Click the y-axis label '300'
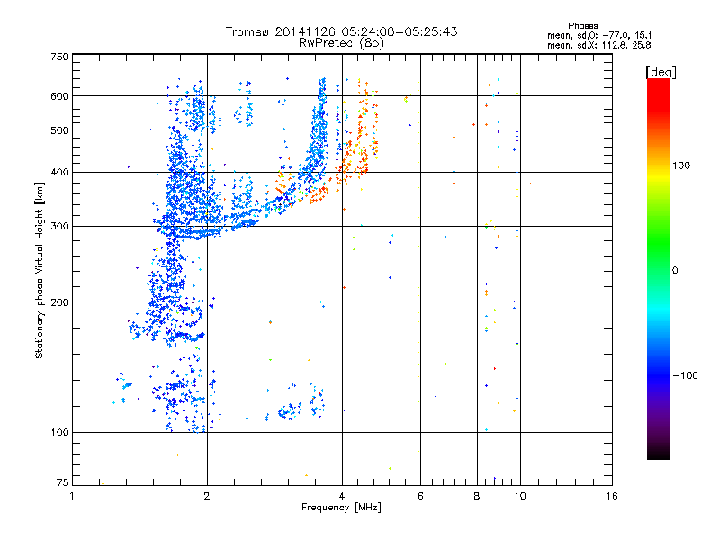Screen dimensions: 720x540 pos(59,227)
